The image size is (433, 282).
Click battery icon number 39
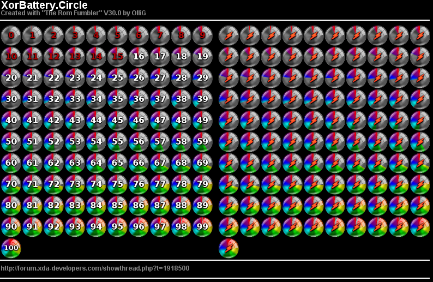click(x=202, y=99)
